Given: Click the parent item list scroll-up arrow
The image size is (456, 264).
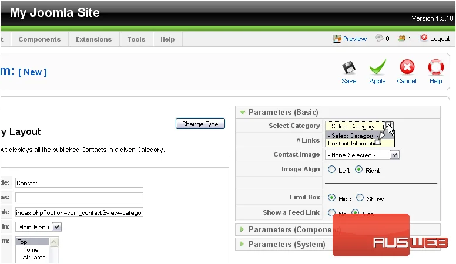Looking at the screenshot, I should point(54,242).
